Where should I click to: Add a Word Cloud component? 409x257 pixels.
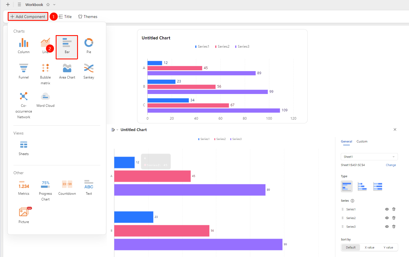pos(45,99)
